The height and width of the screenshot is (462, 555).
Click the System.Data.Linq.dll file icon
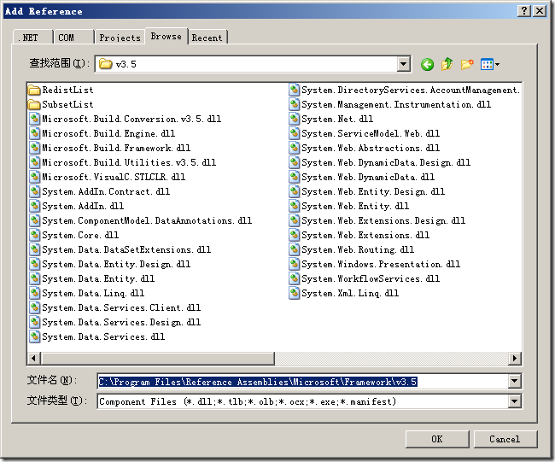pos(34,293)
